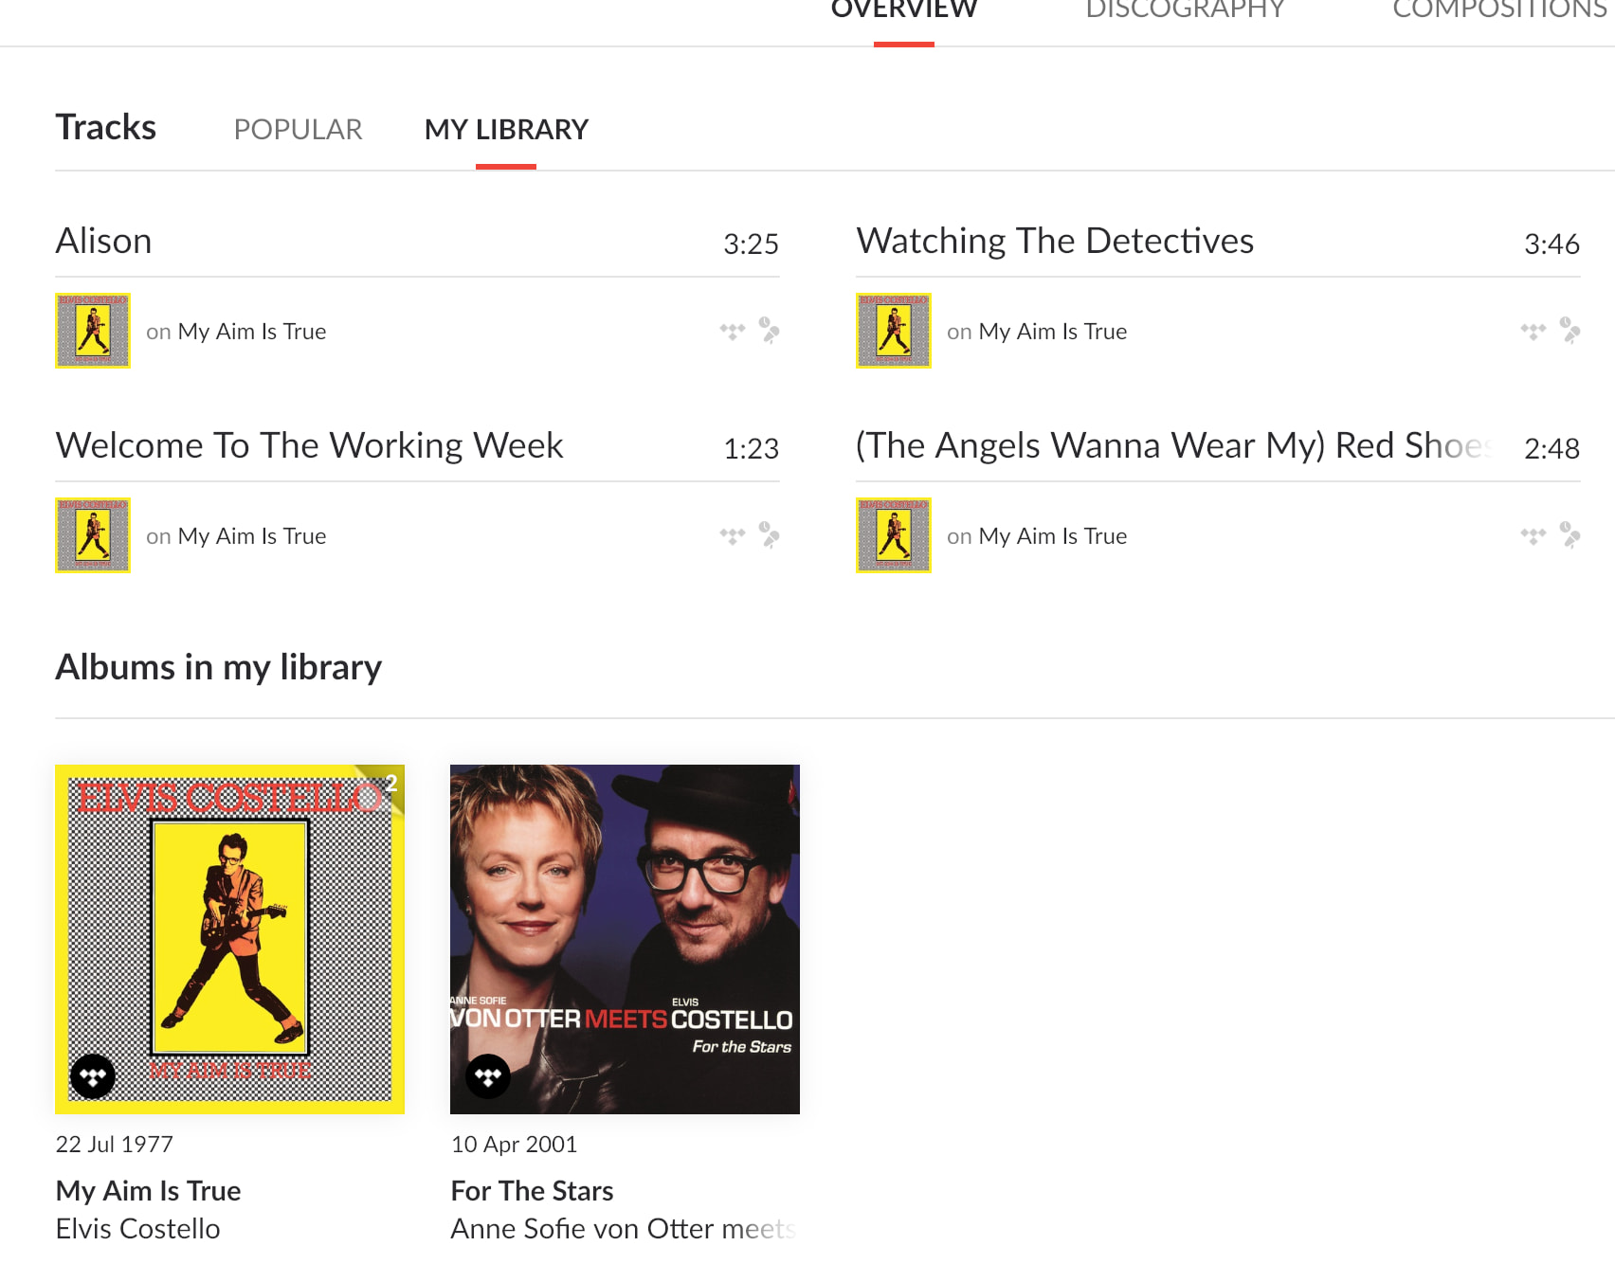Click the 1:23 duration of Welcome To The Working Week

(x=752, y=449)
